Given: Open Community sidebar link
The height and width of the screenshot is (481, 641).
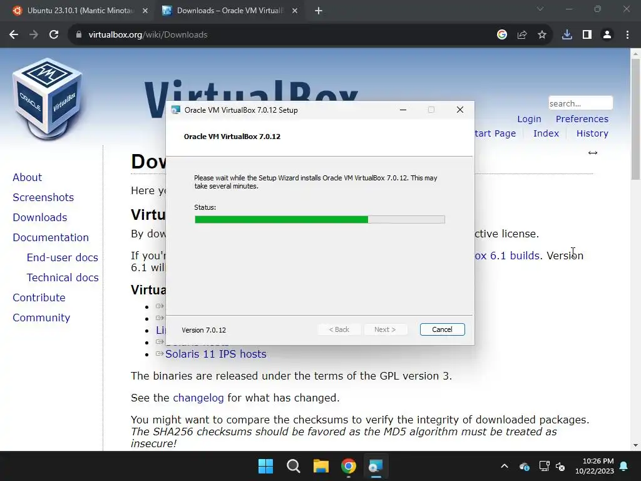Looking at the screenshot, I should pyautogui.click(x=41, y=318).
